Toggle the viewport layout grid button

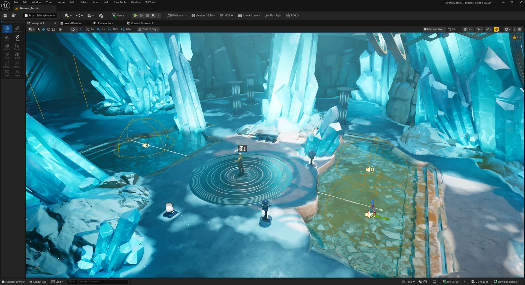pyautogui.click(x=519, y=29)
